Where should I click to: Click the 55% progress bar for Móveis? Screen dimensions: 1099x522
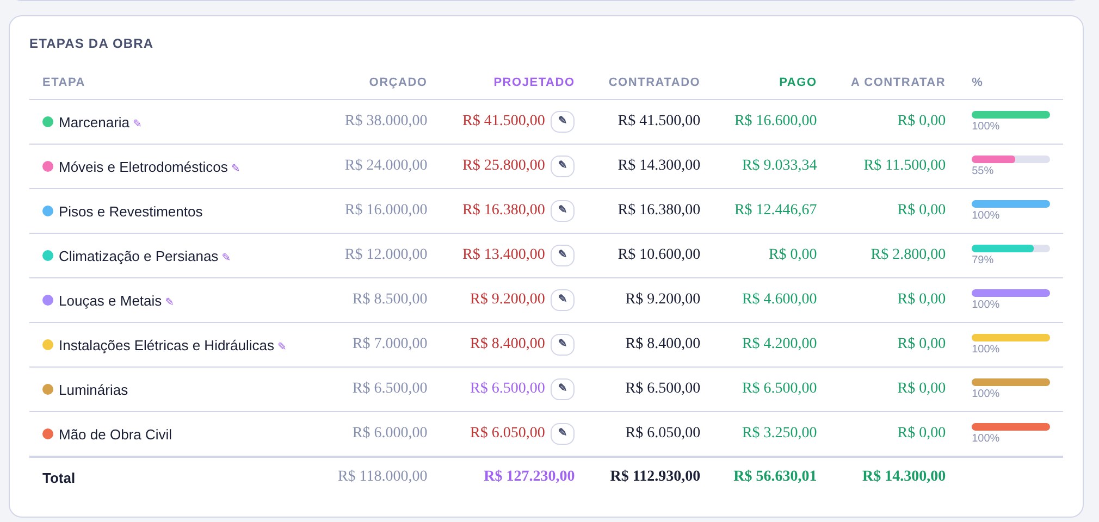1011,159
